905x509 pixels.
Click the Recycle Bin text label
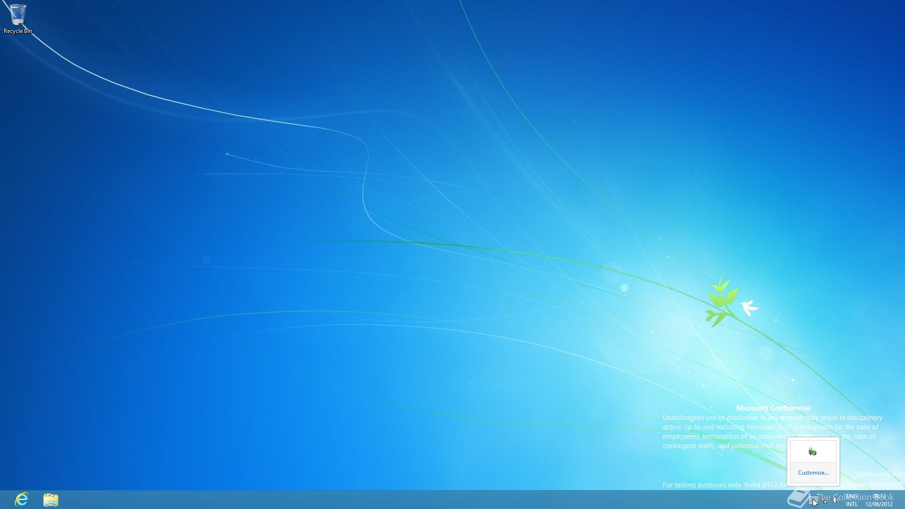tap(18, 31)
